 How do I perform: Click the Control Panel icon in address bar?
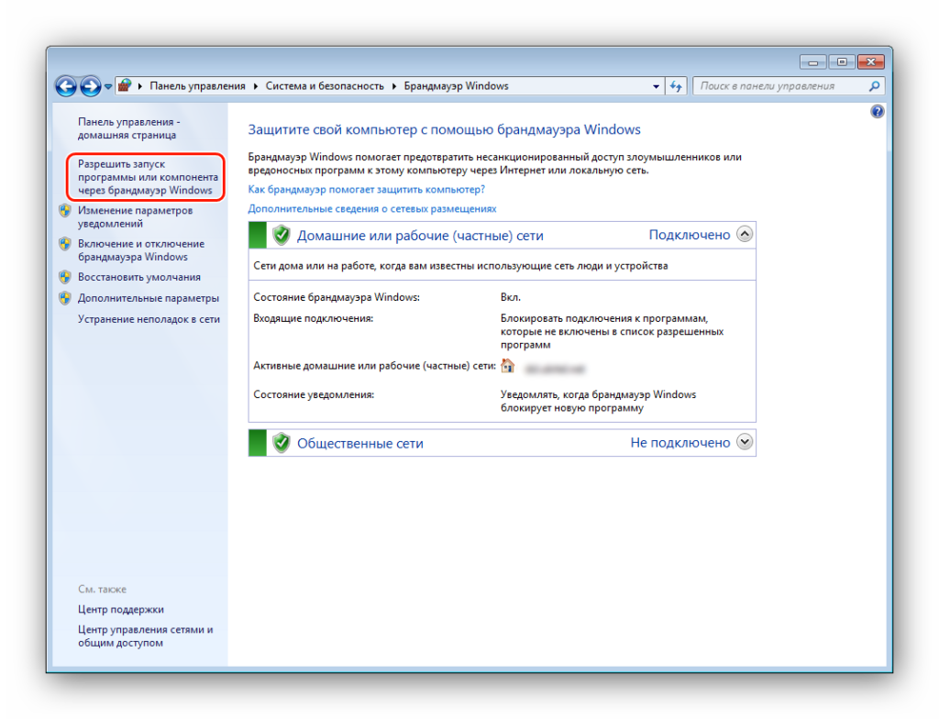[126, 86]
